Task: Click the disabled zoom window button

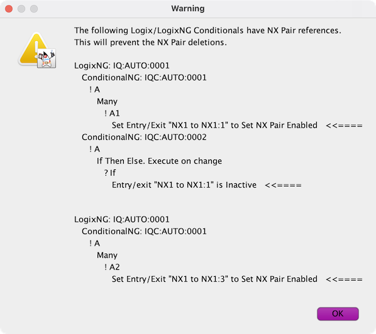Action: (x=34, y=9)
